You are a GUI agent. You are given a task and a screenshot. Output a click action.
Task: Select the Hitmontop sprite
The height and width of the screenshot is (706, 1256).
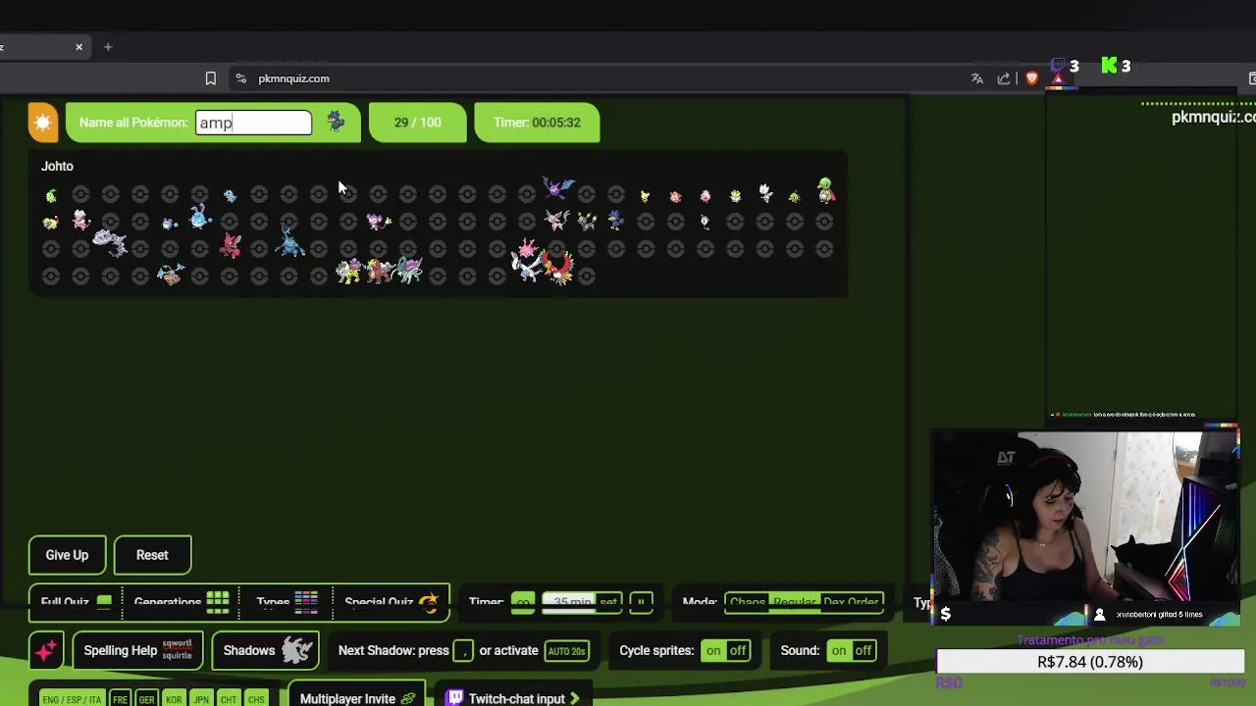click(171, 275)
